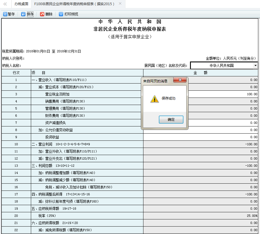Confirm save success by clicking 确定
Viewport: 260px width, 234px height.
171,120
